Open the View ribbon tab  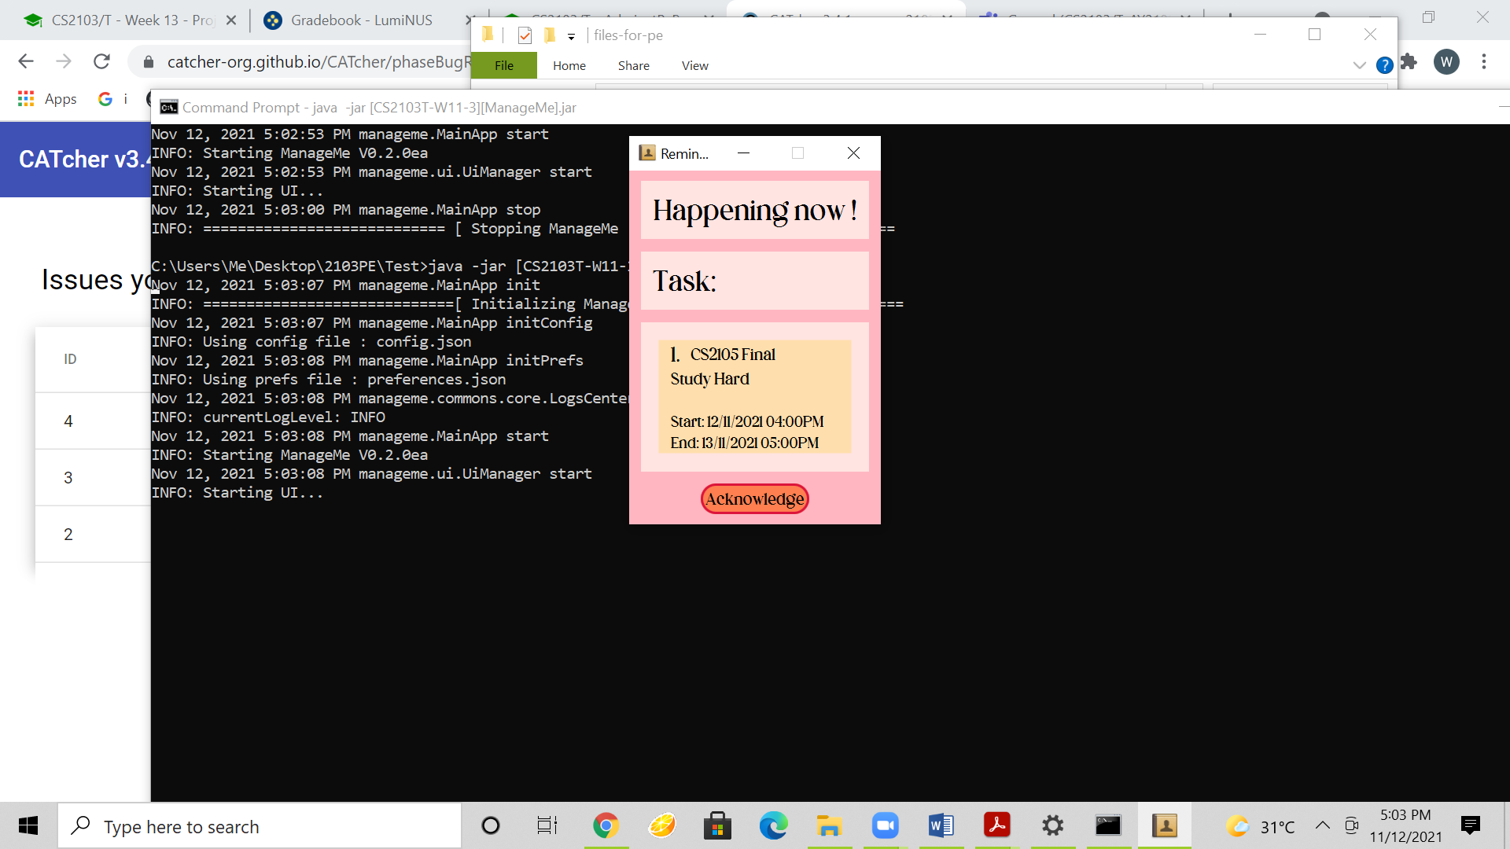694,65
